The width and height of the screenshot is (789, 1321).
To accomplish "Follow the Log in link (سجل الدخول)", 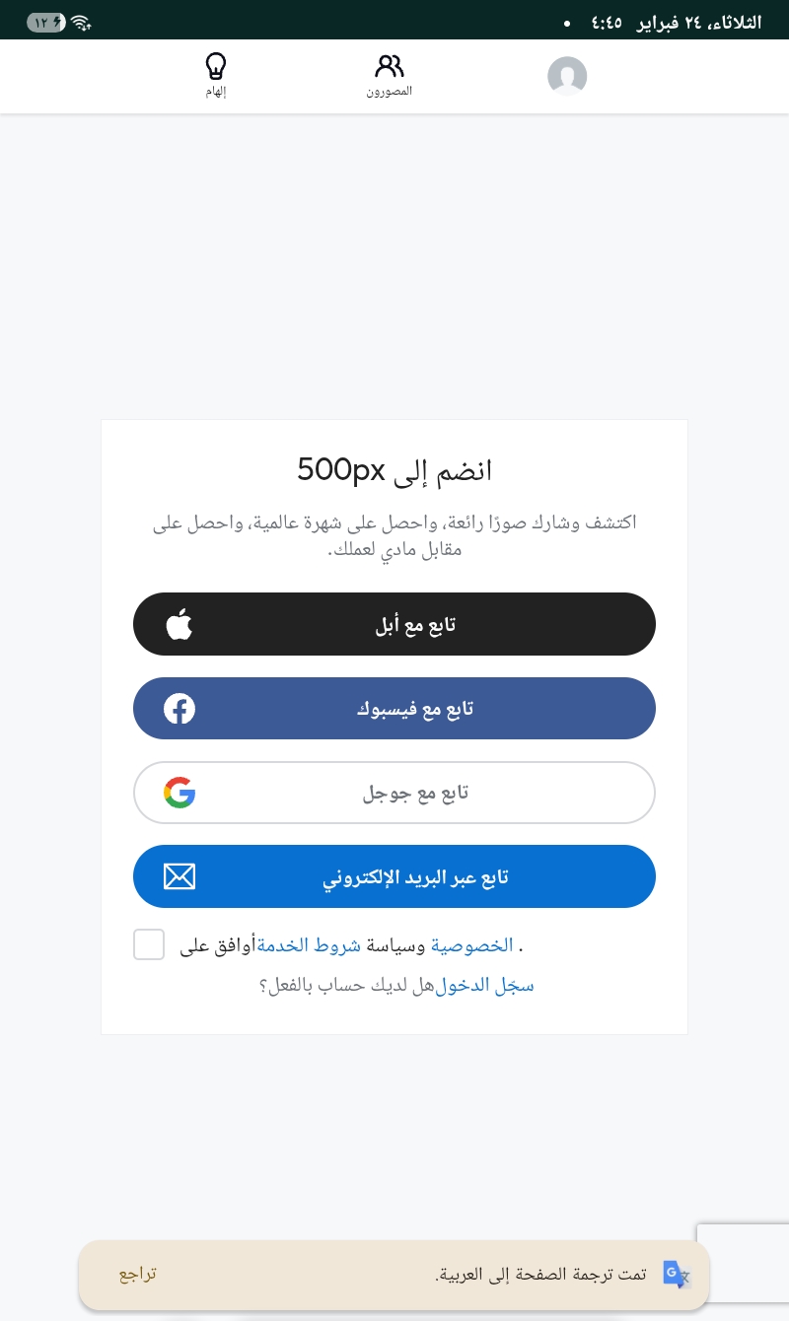I will (484, 985).
